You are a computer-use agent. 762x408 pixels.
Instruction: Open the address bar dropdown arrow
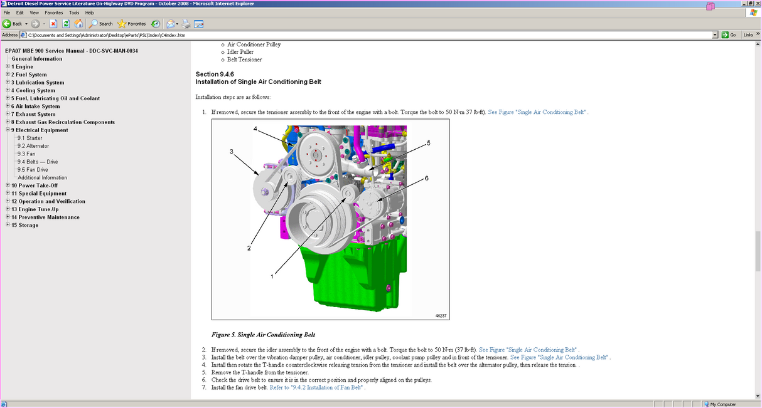(x=715, y=35)
